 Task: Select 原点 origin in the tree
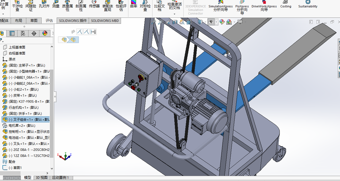(12, 59)
